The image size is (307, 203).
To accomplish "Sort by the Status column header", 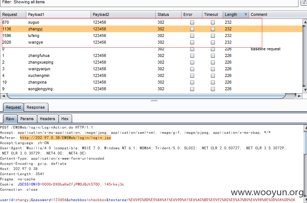I will (168, 14).
